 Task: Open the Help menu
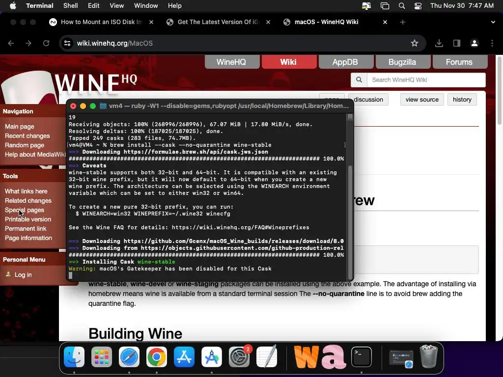175,6
